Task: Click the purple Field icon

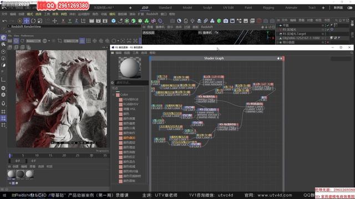Action: point(153,21)
